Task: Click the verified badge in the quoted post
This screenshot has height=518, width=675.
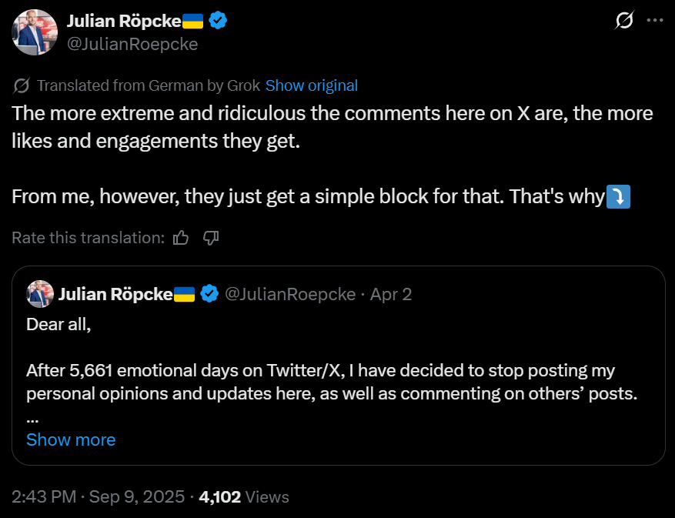Action: pyautogui.click(x=209, y=293)
